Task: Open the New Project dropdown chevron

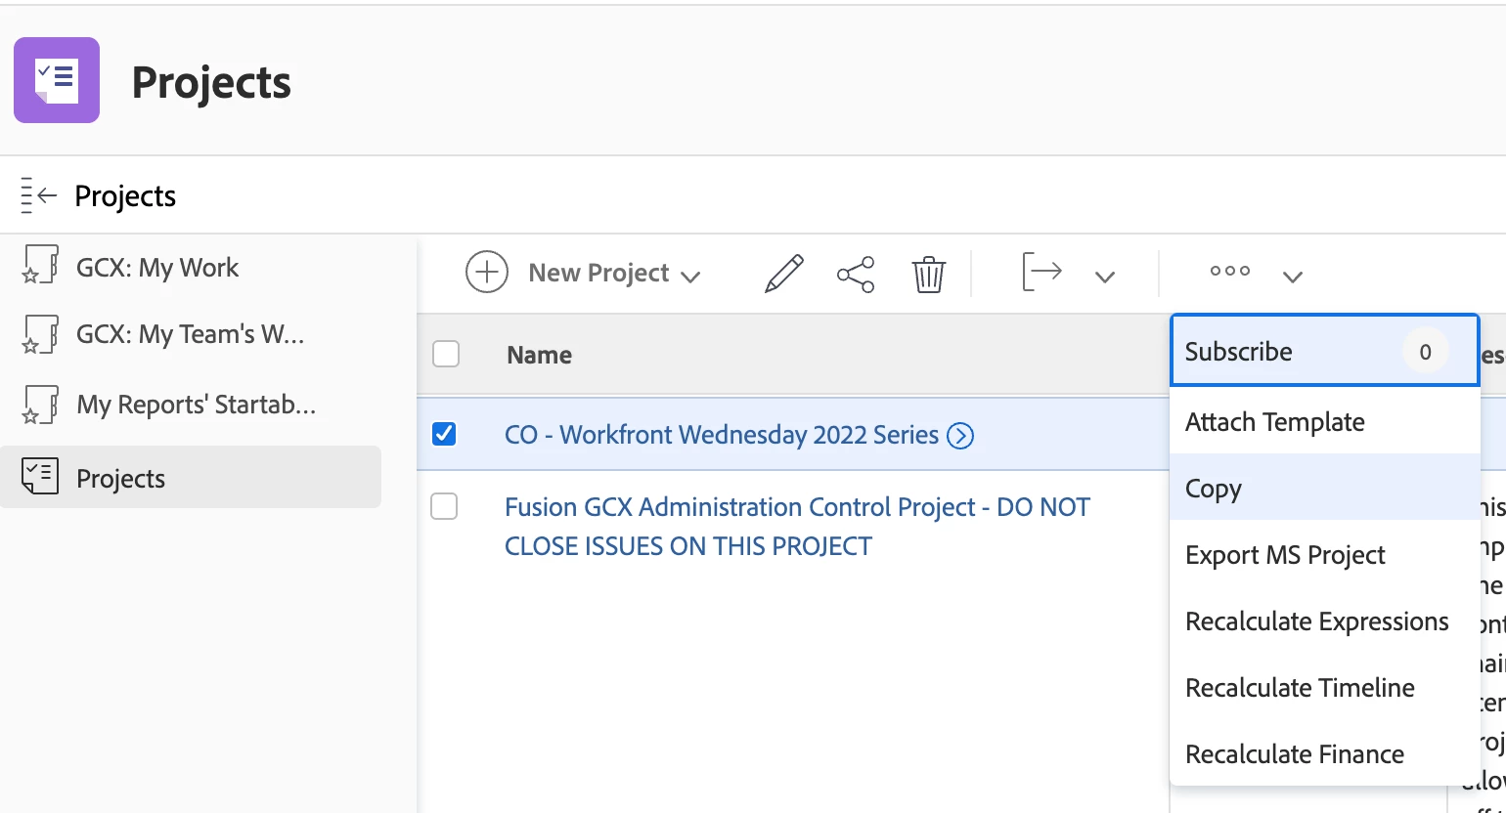Action: point(690,277)
